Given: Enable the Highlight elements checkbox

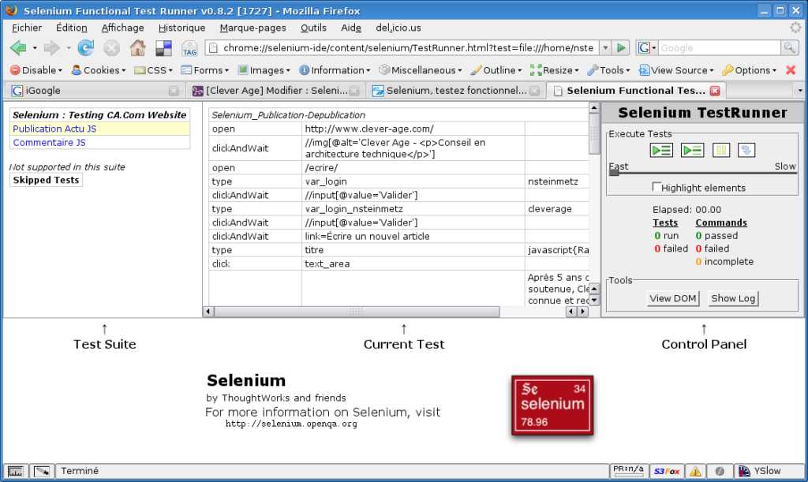Looking at the screenshot, I should 656,186.
